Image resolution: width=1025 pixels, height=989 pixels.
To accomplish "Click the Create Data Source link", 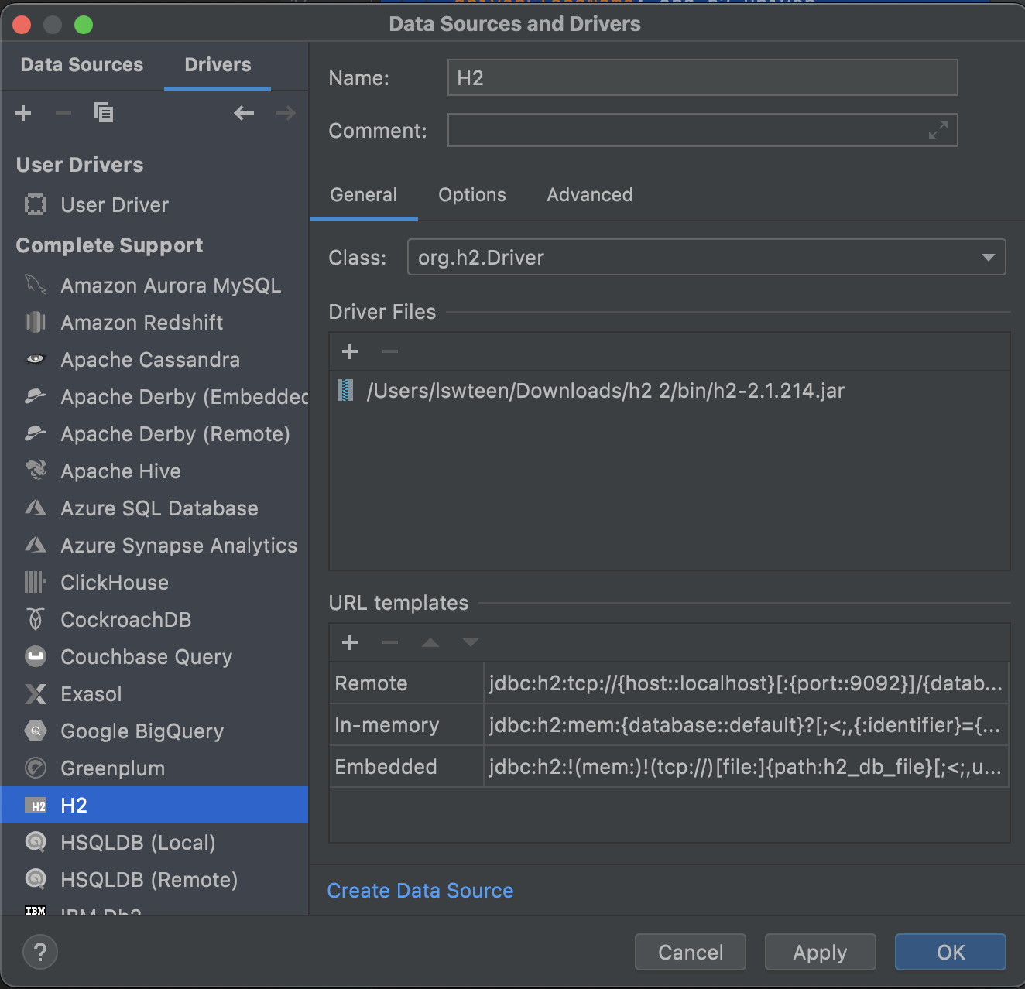I will tap(420, 891).
